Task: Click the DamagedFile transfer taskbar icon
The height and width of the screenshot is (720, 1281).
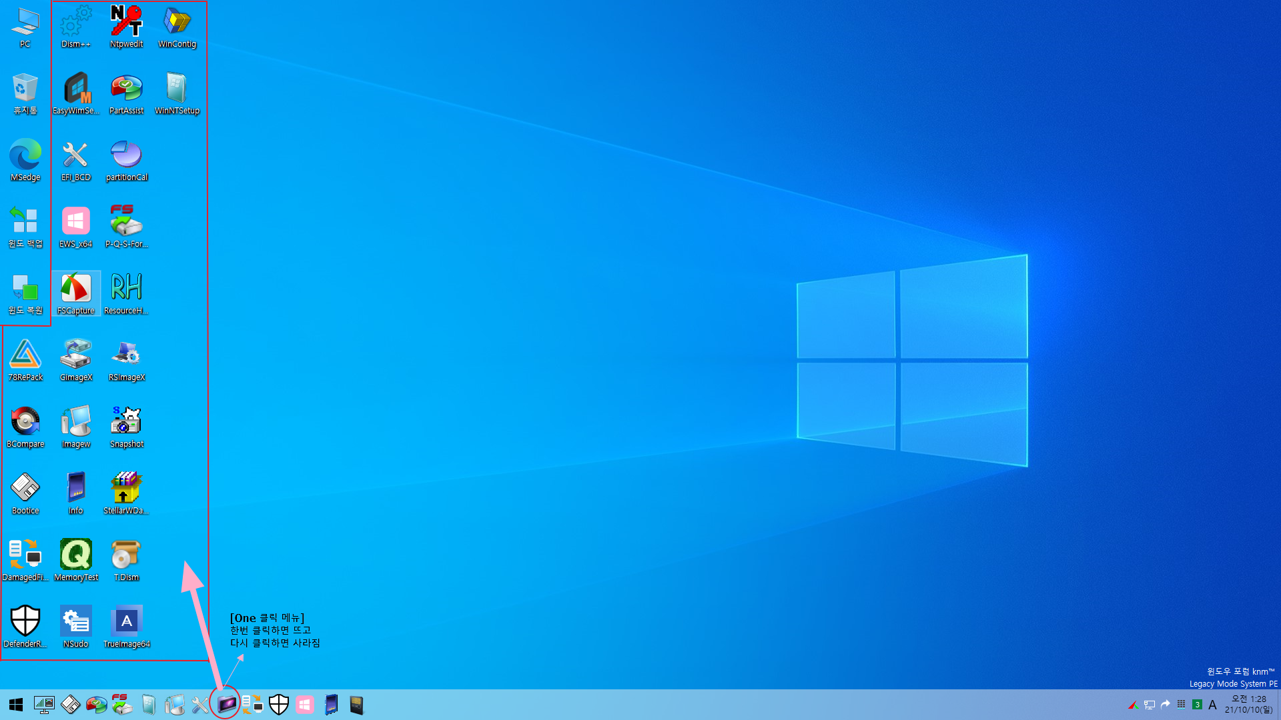Action: coord(252,705)
